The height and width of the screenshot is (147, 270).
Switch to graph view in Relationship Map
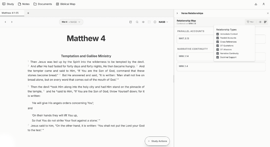point(265,22)
